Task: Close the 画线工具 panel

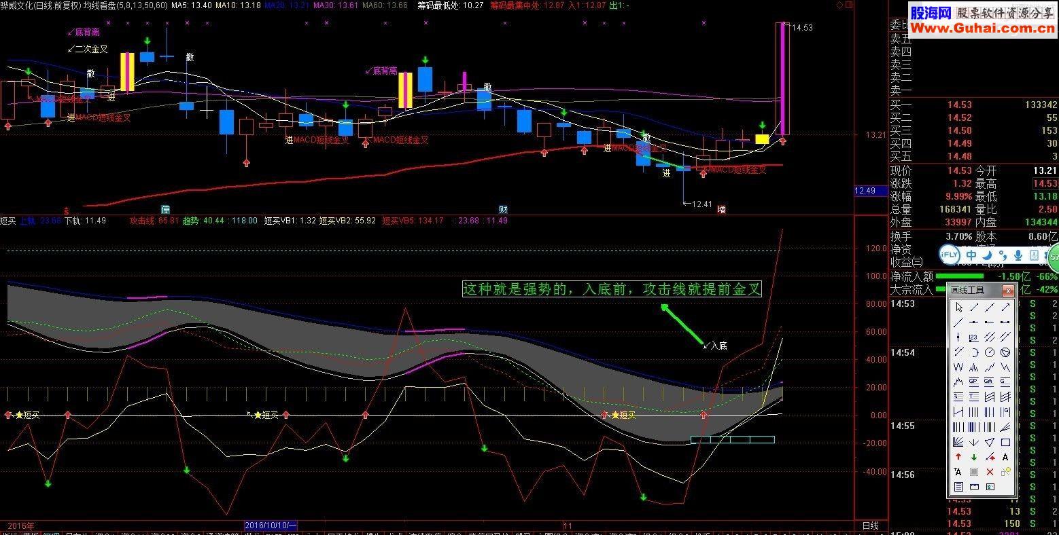Action: click(1009, 291)
